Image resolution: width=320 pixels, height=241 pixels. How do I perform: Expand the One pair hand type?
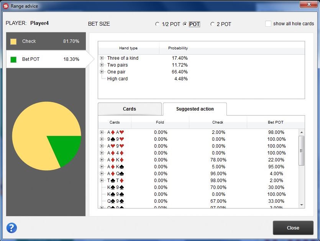coord(102,72)
